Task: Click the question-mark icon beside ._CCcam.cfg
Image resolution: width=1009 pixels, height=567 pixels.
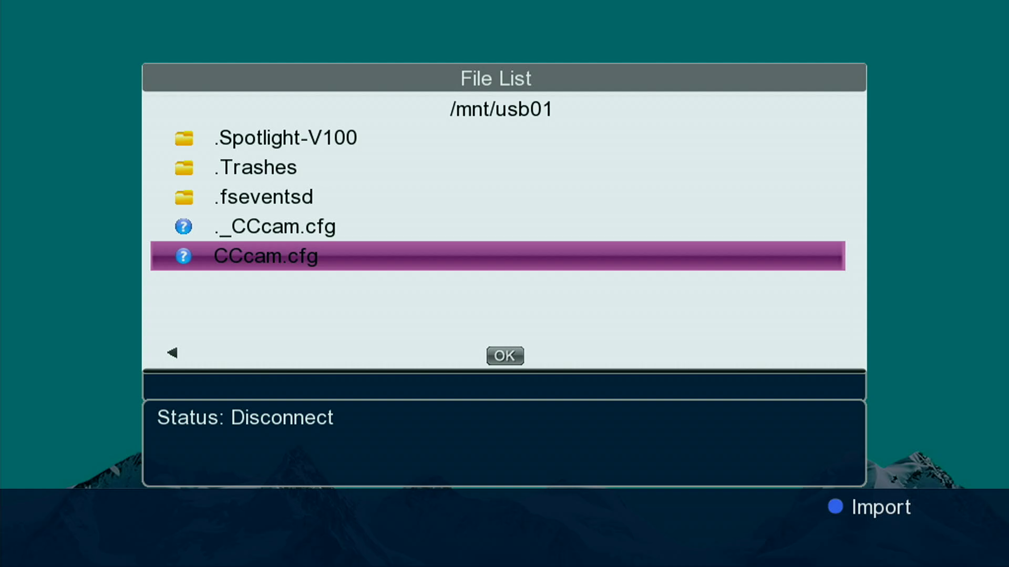Action: pos(183,227)
